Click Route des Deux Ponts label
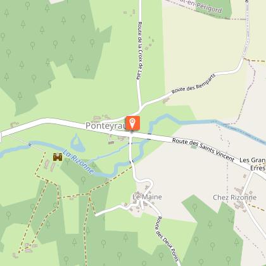The width and height of the screenshot is (266, 266). [x=167, y=239]
